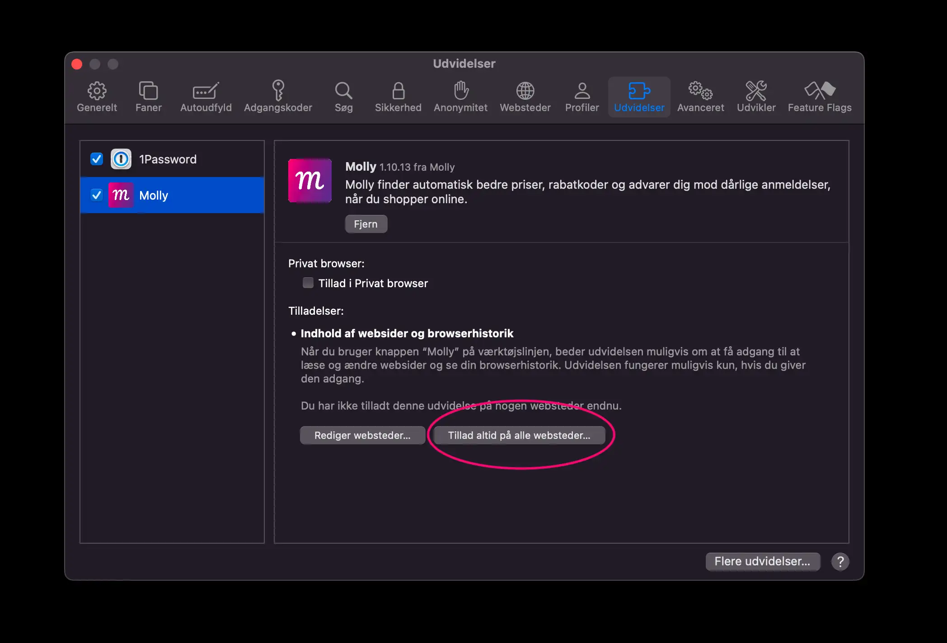Image resolution: width=947 pixels, height=643 pixels.
Task: Click the help question mark button
Action: coord(840,562)
